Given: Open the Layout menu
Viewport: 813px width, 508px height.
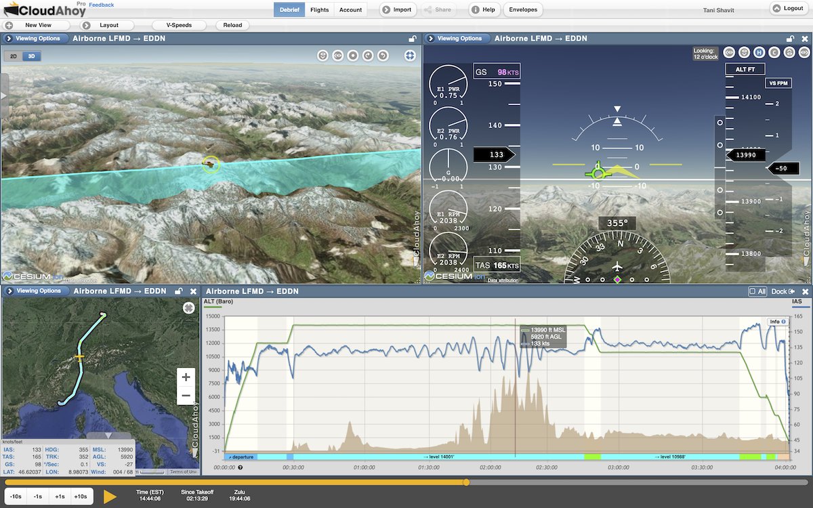Looking at the screenshot, I should pyautogui.click(x=108, y=25).
